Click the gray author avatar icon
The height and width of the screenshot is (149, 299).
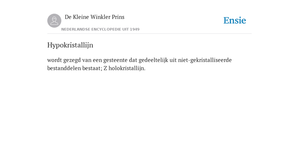(x=54, y=21)
